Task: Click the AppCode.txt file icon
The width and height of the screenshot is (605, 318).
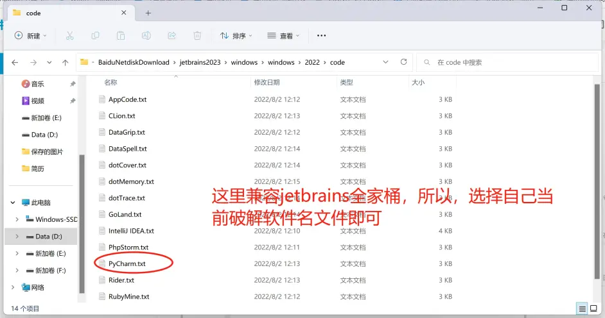Action: [102, 99]
